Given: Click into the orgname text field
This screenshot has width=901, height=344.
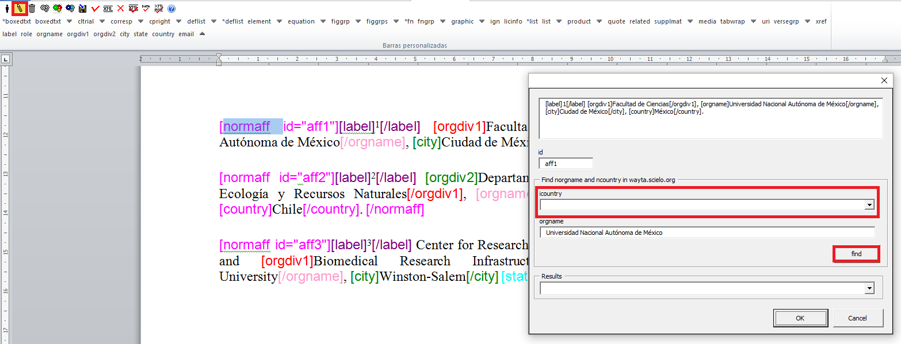Looking at the screenshot, I should (707, 233).
